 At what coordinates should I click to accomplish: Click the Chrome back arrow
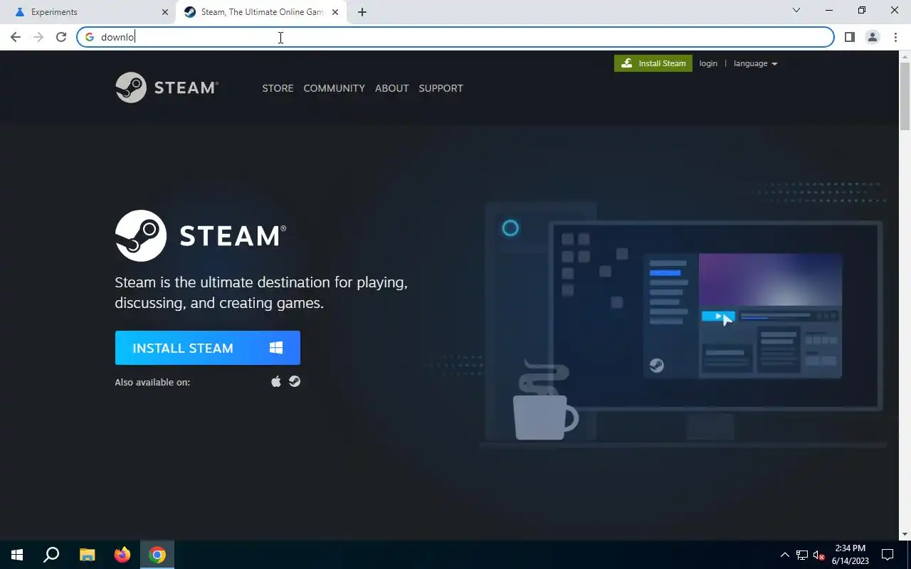pos(16,37)
